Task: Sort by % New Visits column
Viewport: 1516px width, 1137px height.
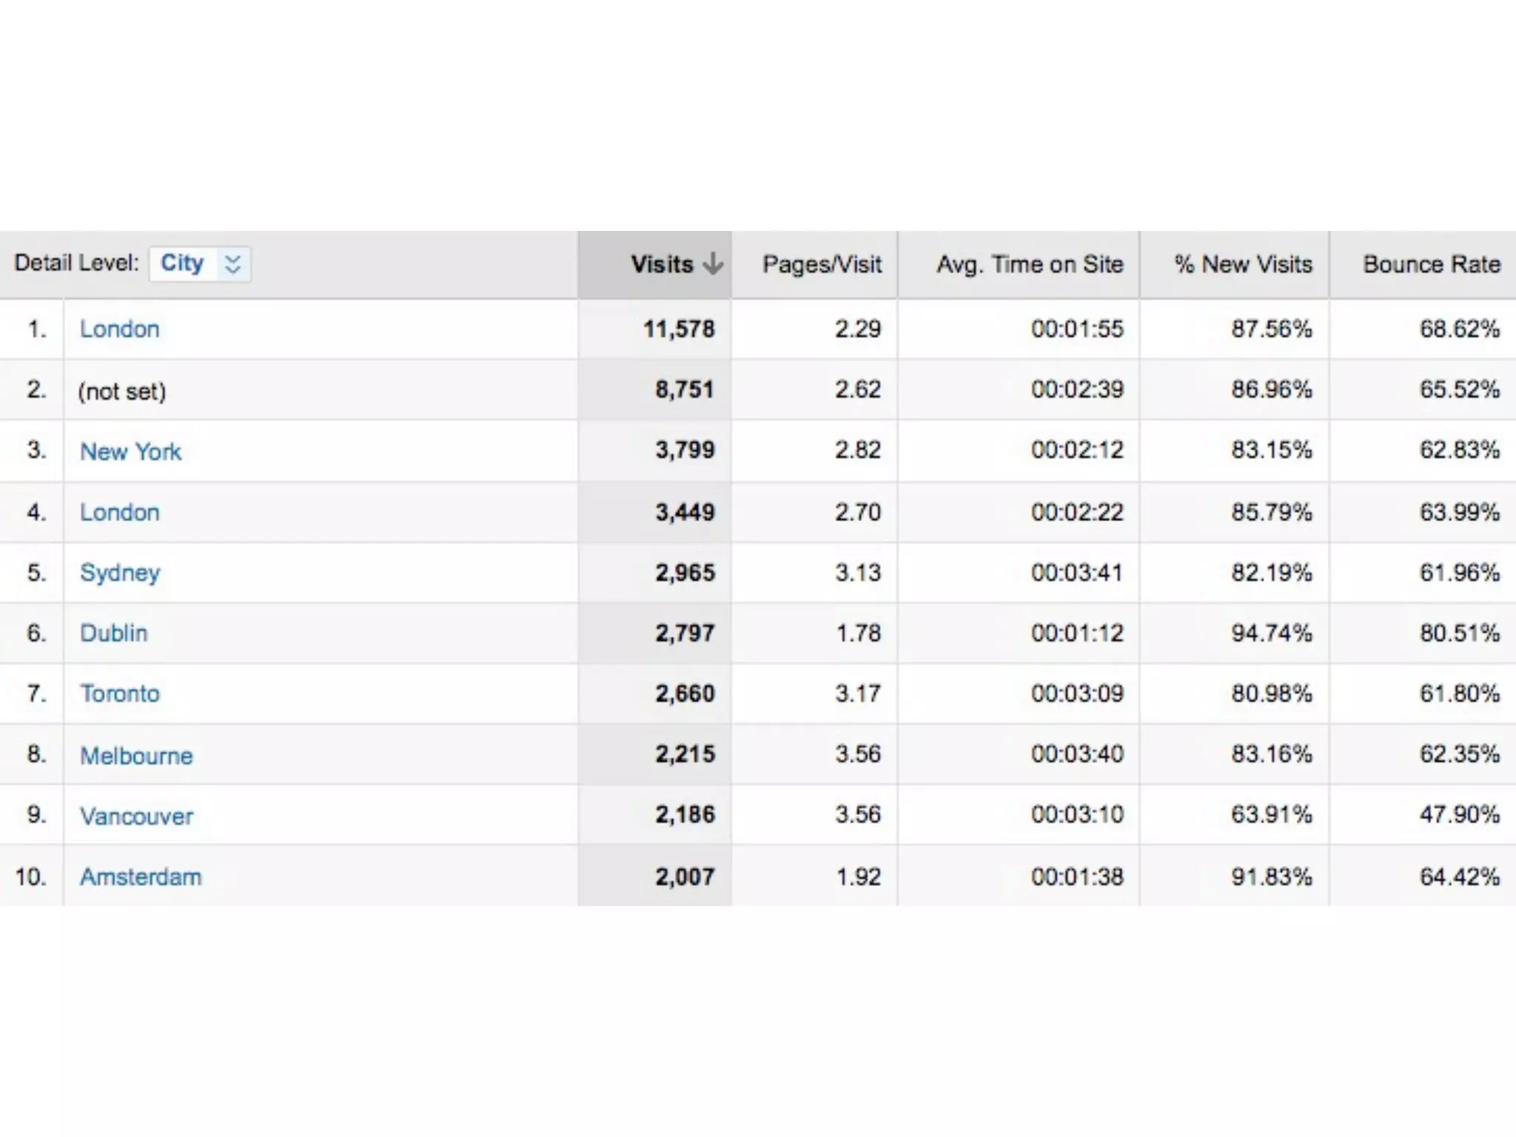Action: 1243,264
